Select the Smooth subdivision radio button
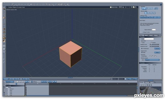 (x=152, y=43)
